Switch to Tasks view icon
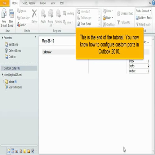 point(21,151)
